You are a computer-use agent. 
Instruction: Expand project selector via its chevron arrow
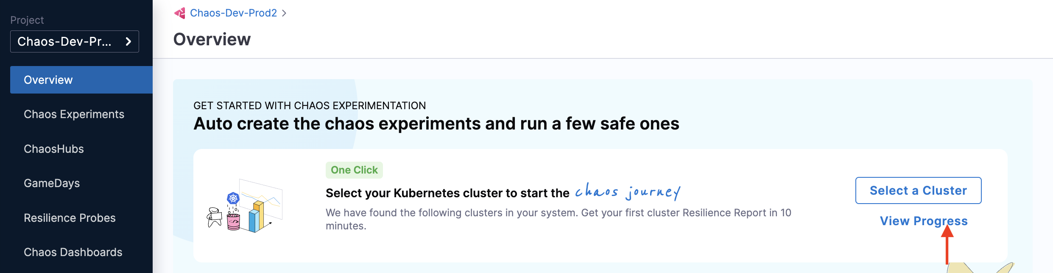pyautogui.click(x=128, y=41)
